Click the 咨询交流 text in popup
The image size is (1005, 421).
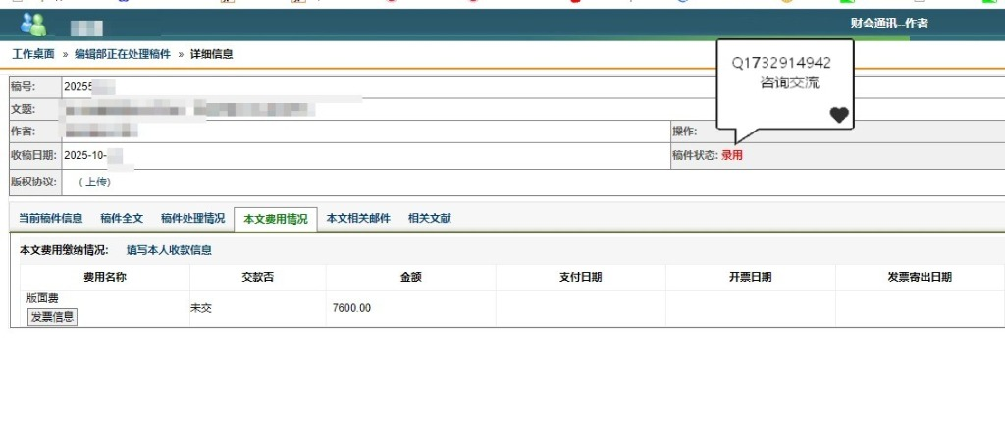789,82
